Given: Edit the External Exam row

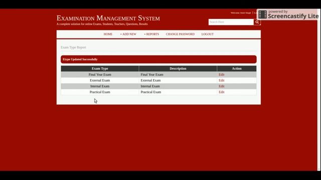Looking at the screenshot, I should 222,80.
